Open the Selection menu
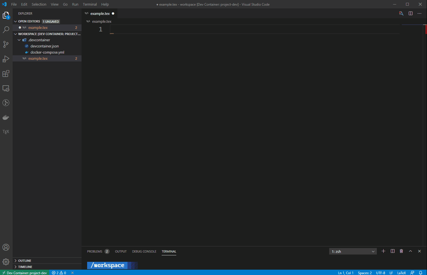 [x=39, y=4]
